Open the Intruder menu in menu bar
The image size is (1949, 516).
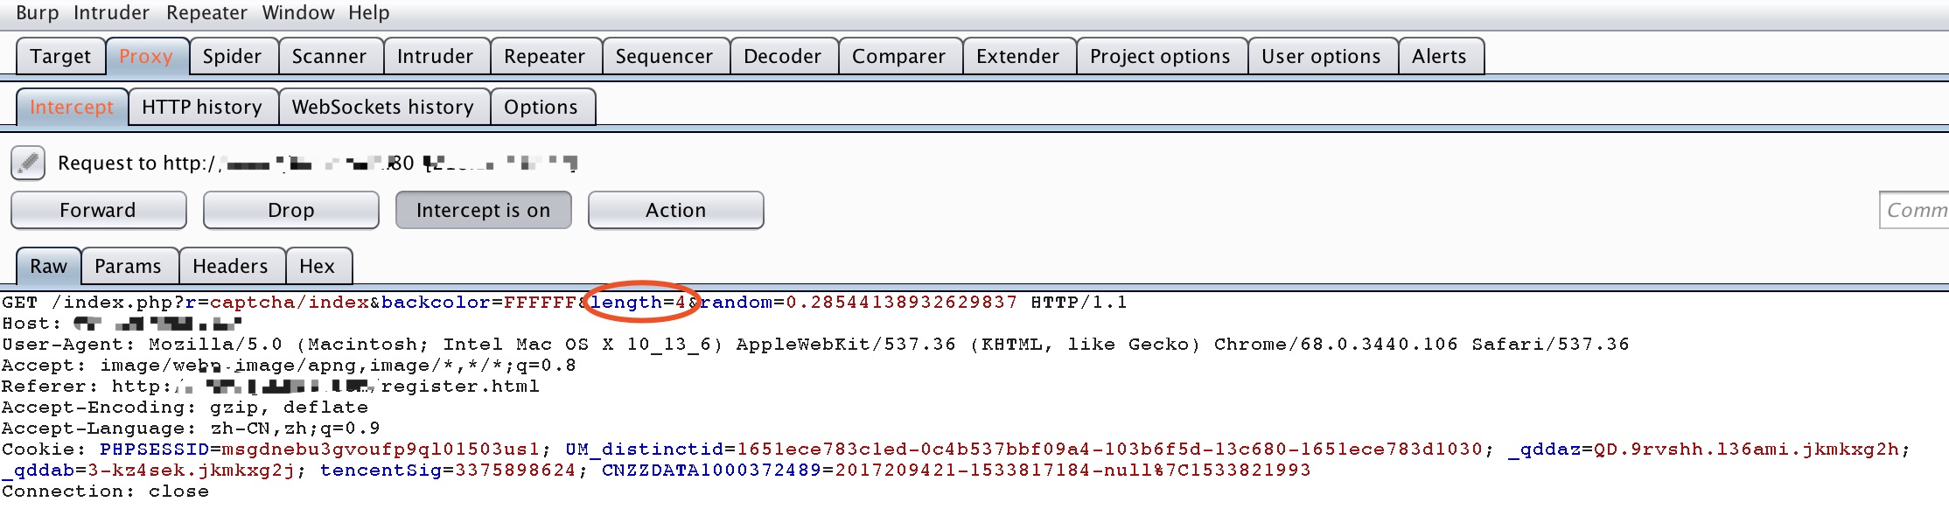pyautogui.click(x=111, y=13)
